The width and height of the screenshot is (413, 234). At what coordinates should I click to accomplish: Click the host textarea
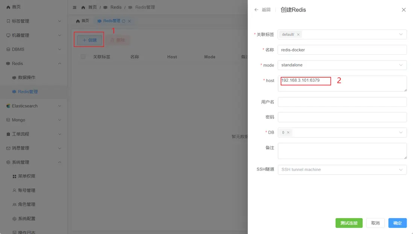342,84
